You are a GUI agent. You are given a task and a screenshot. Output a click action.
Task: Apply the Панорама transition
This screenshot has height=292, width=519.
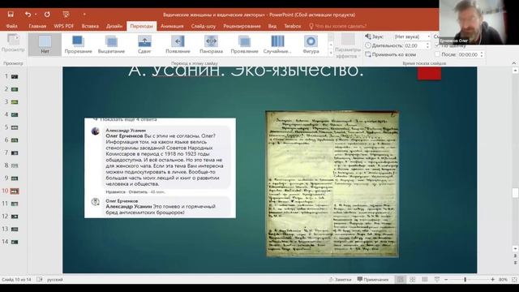211,45
